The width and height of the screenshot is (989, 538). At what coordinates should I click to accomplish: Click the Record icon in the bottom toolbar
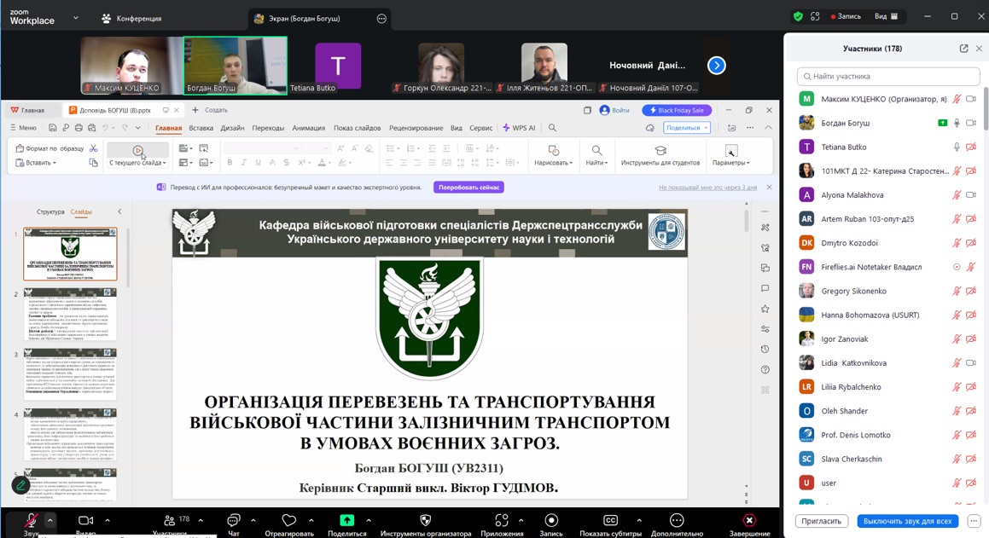551,520
